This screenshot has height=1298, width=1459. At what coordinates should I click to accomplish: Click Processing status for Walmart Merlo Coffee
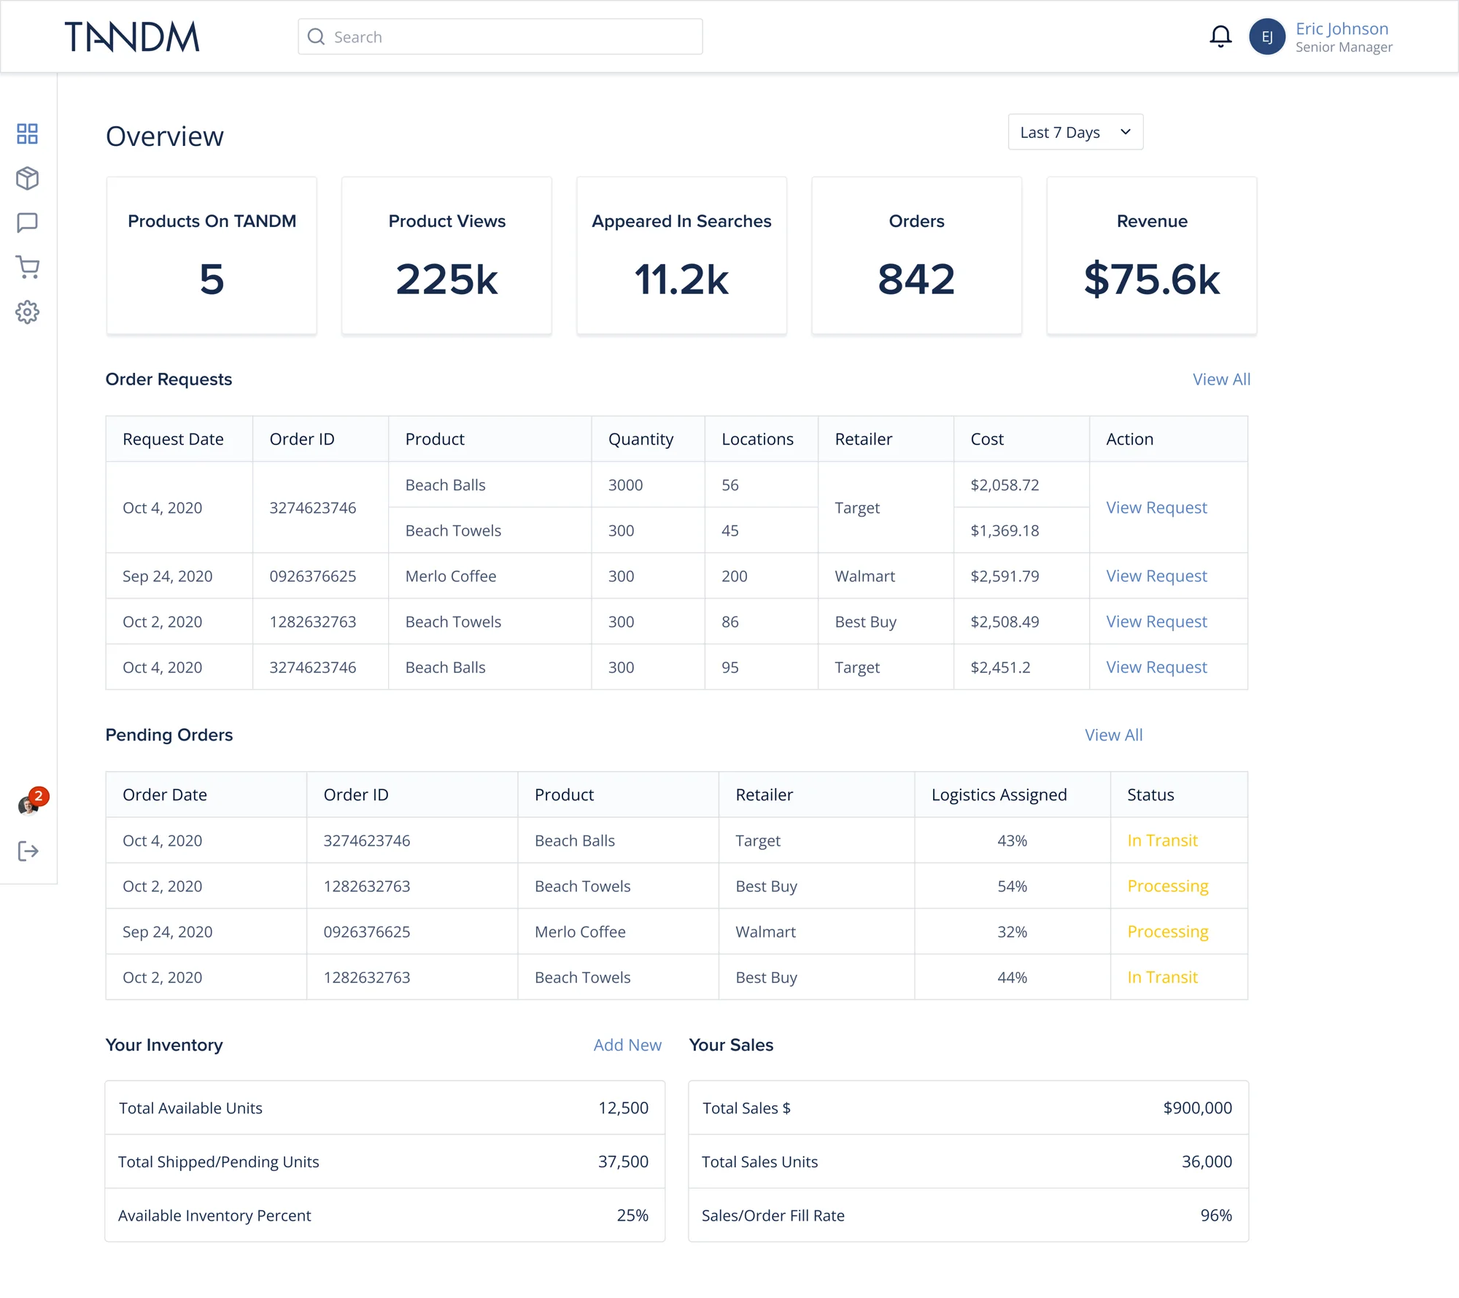click(1167, 932)
